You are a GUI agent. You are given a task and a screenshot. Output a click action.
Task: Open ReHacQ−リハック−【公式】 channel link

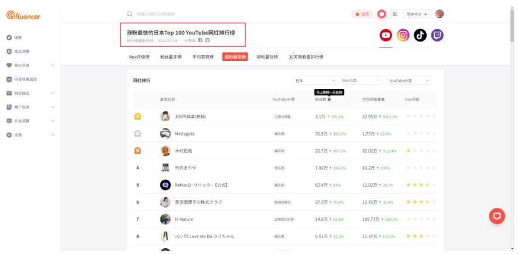point(201,185)
